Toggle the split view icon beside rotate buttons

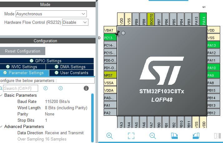point(217,135)
